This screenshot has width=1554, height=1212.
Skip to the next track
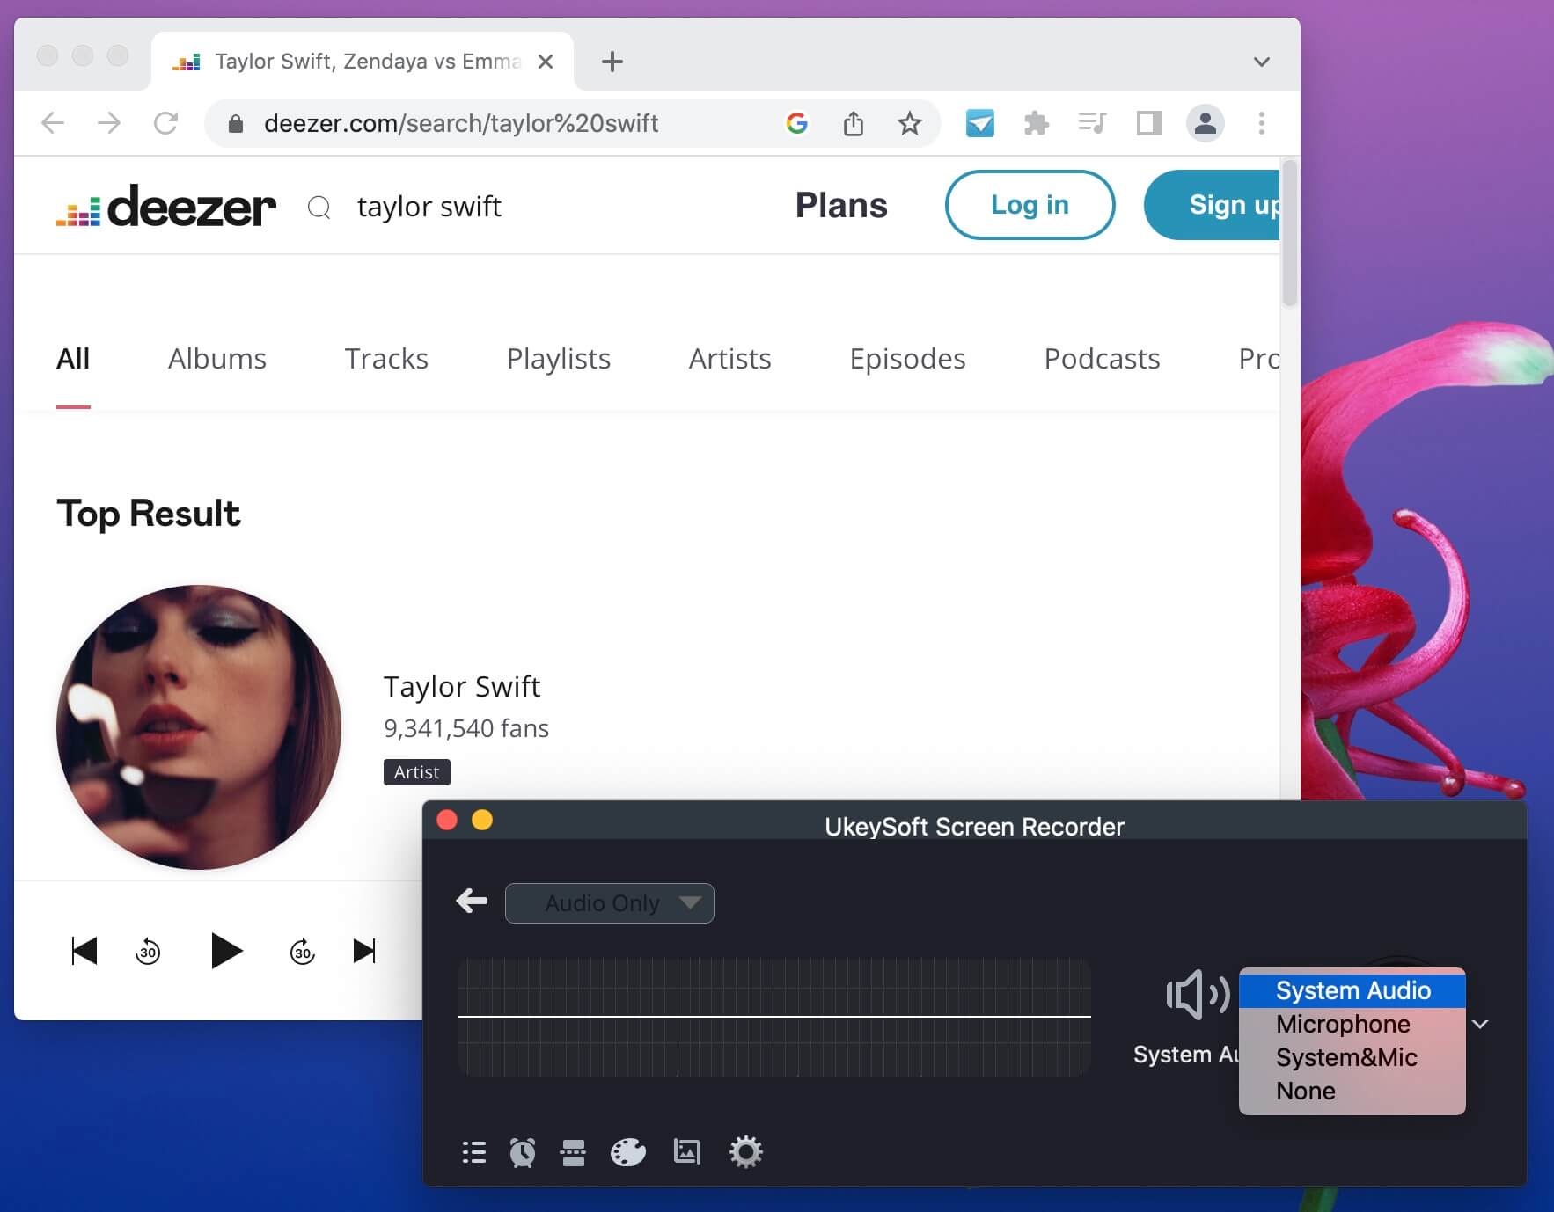[x=364, y=951]
